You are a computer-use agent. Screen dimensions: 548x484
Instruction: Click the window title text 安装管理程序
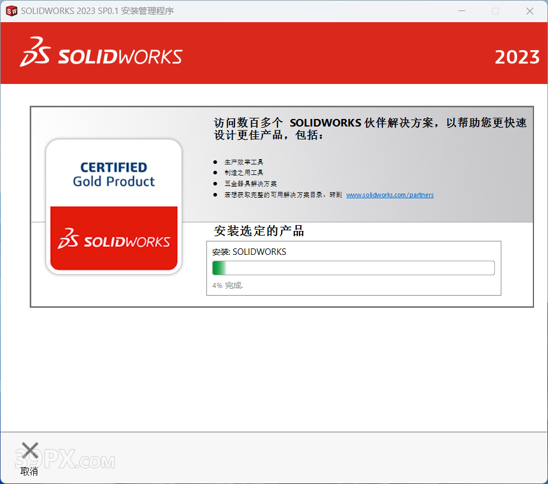(147, 11)
